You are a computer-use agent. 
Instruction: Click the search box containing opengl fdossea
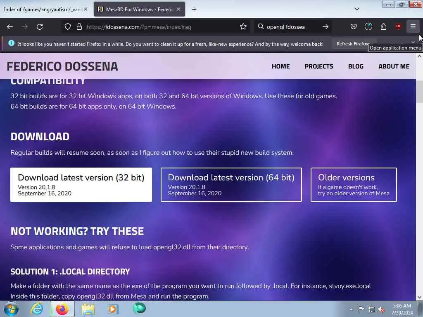point(293,27)
